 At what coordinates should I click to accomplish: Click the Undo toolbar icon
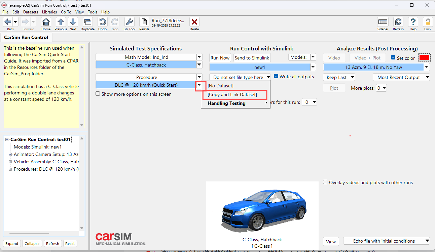coord(103,22)
